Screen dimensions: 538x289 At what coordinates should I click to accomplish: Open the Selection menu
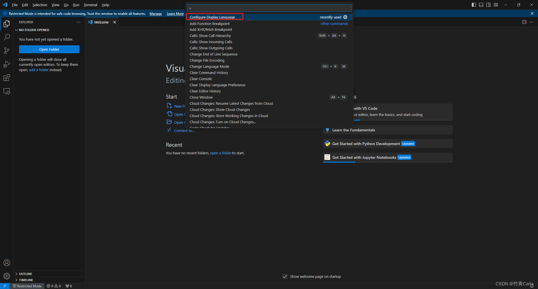[40, 5]
